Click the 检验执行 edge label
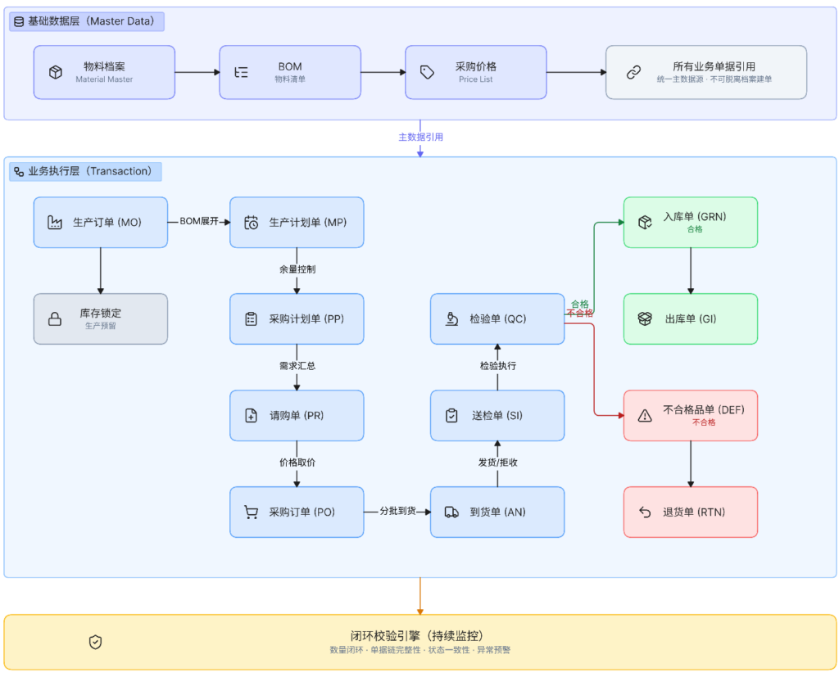 [x=497, y=366]
